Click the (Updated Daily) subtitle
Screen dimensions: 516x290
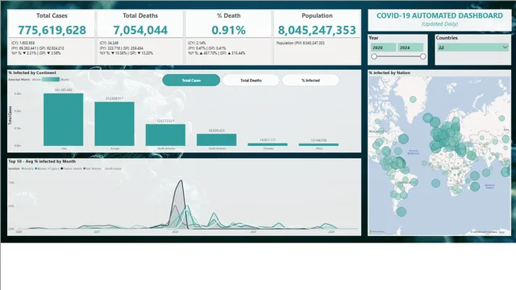pos(439,24)
